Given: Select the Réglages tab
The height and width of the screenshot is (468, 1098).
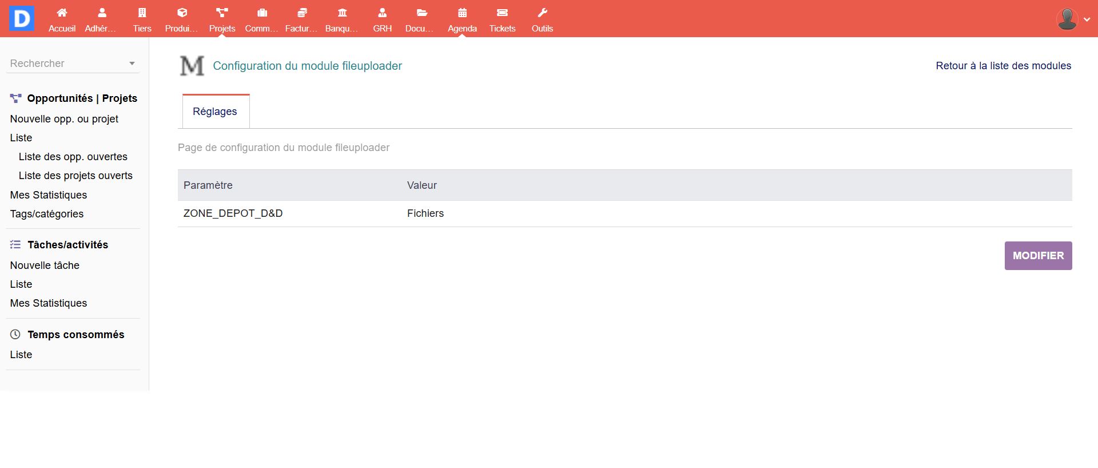Looking at the screenshot, I should coord(215,112).
